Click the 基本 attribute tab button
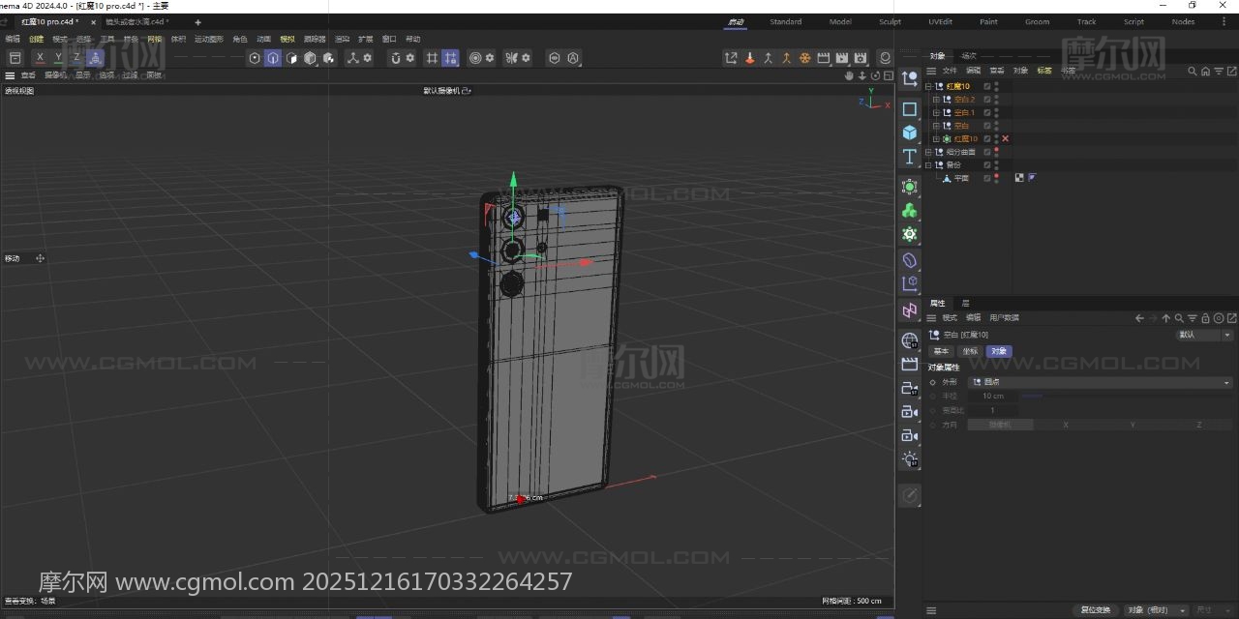This screenshot has height=619, width=1239. coord(941,351)
